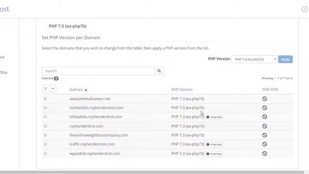
Task: Check the traffic.royhendershot.com checkbox
Action: pyautogui.click(x=45, y=144)
